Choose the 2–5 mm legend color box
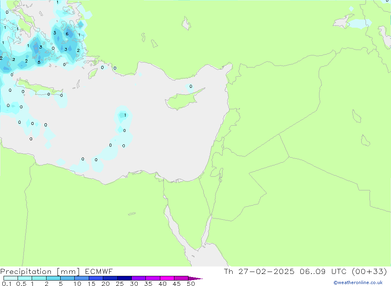The width and height of the screenshot is (391, 286). pyautogui.click(x=53, y=278)
